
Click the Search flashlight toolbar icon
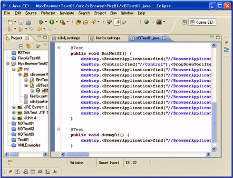[x=94, y=22]
